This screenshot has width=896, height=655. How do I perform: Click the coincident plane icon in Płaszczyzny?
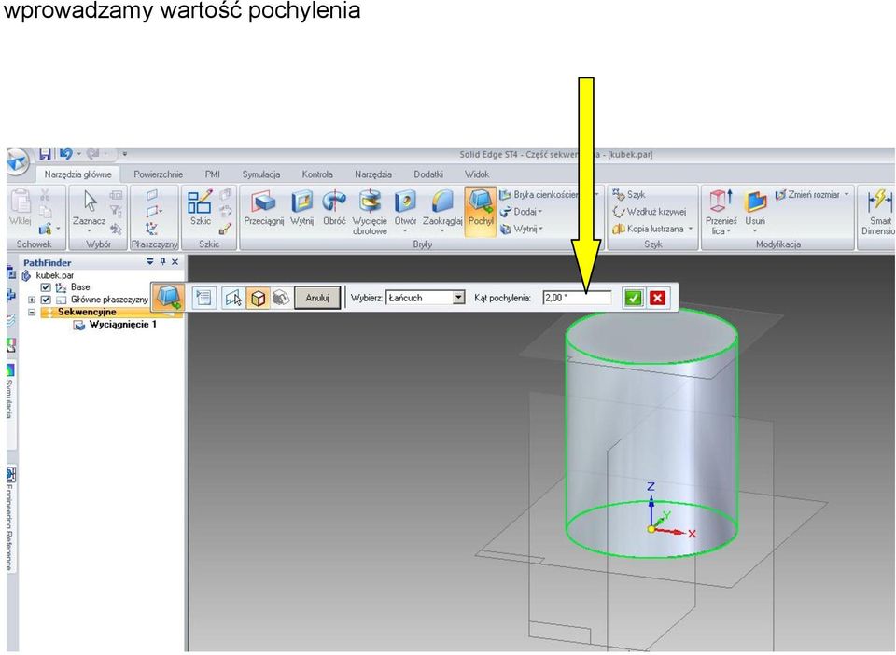(x=152, y=195)
